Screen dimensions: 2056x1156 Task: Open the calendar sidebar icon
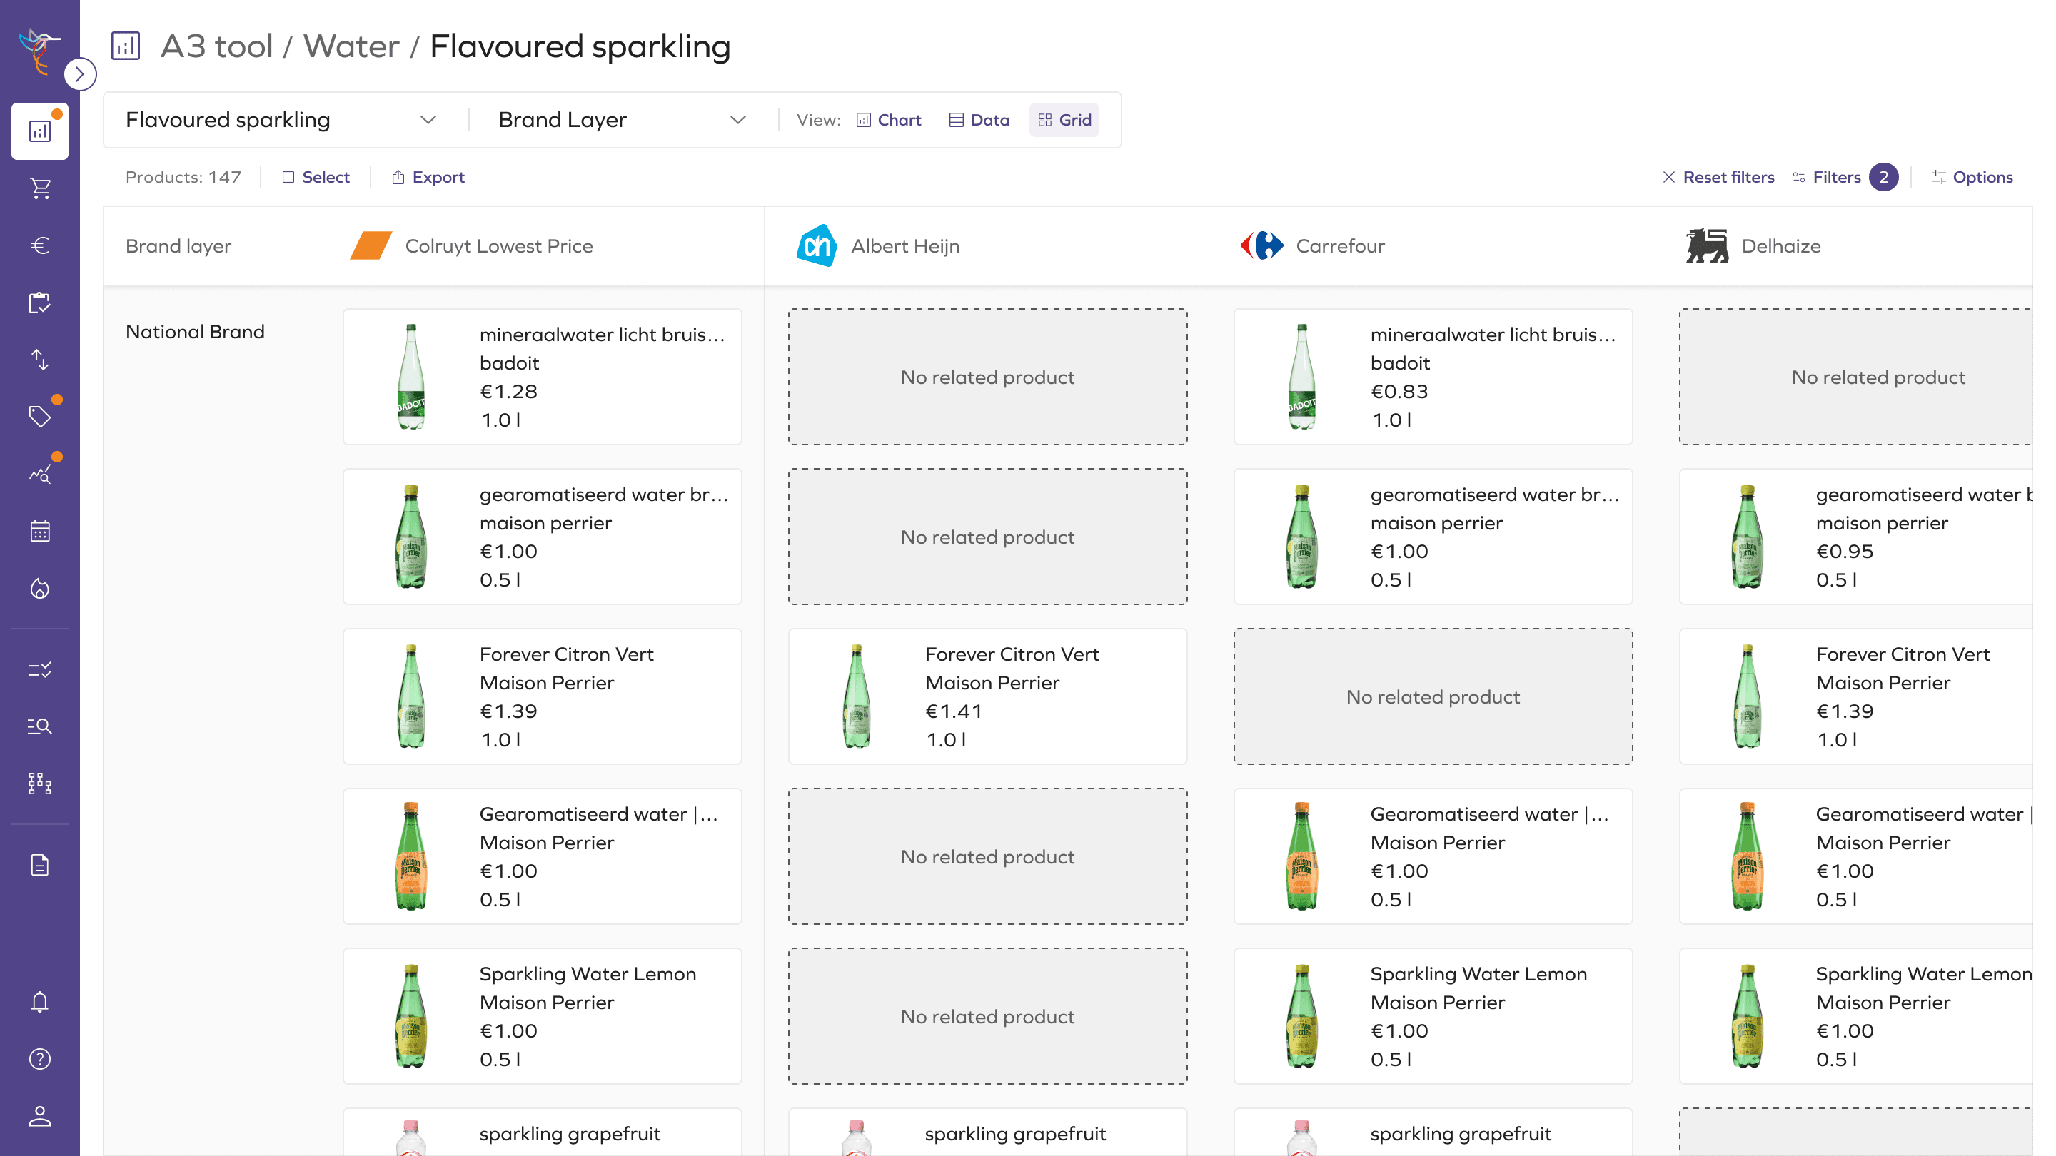[x=40, y=532]
